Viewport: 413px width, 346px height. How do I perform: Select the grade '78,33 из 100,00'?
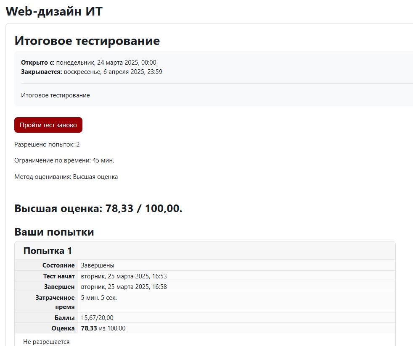(x=103, y=328)
